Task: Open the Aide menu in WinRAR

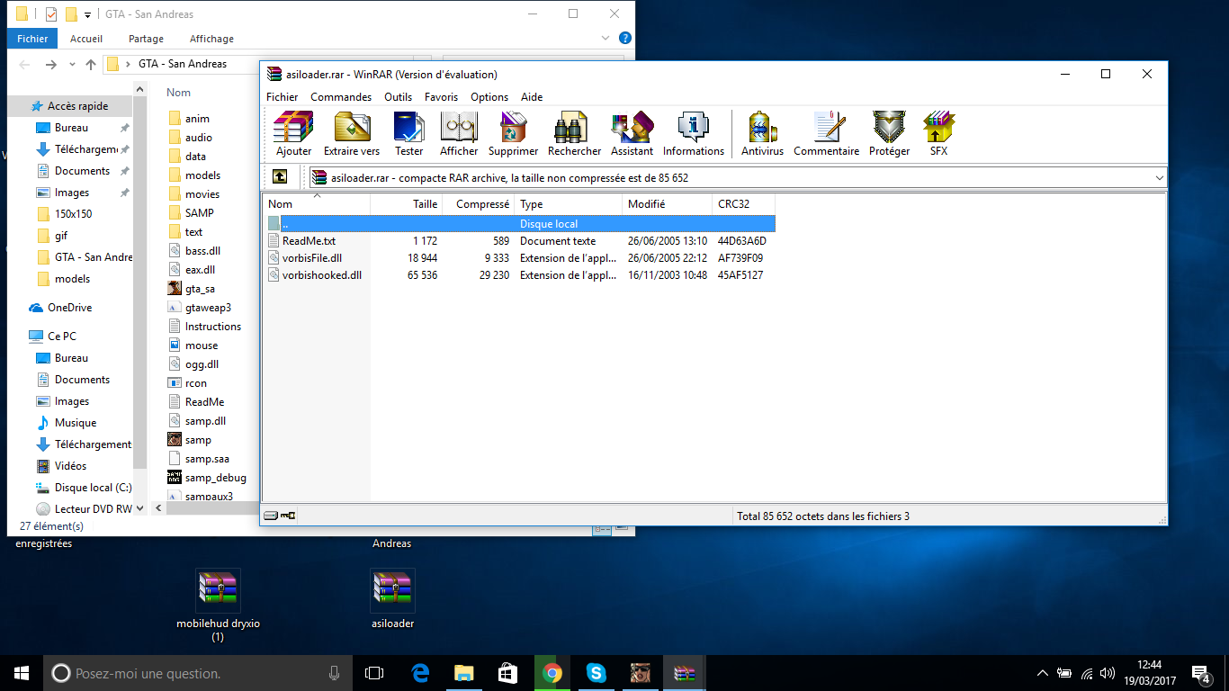Action: (532, 97)
